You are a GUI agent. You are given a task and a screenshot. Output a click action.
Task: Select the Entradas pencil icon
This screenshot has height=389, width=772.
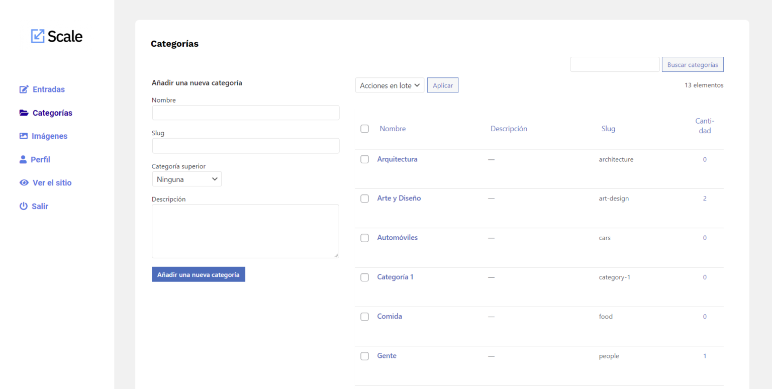point(24,89)
